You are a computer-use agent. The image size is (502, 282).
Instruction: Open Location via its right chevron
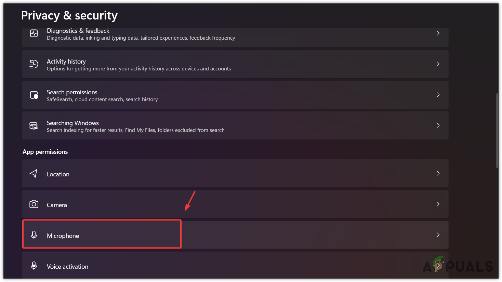pos(438,173)
